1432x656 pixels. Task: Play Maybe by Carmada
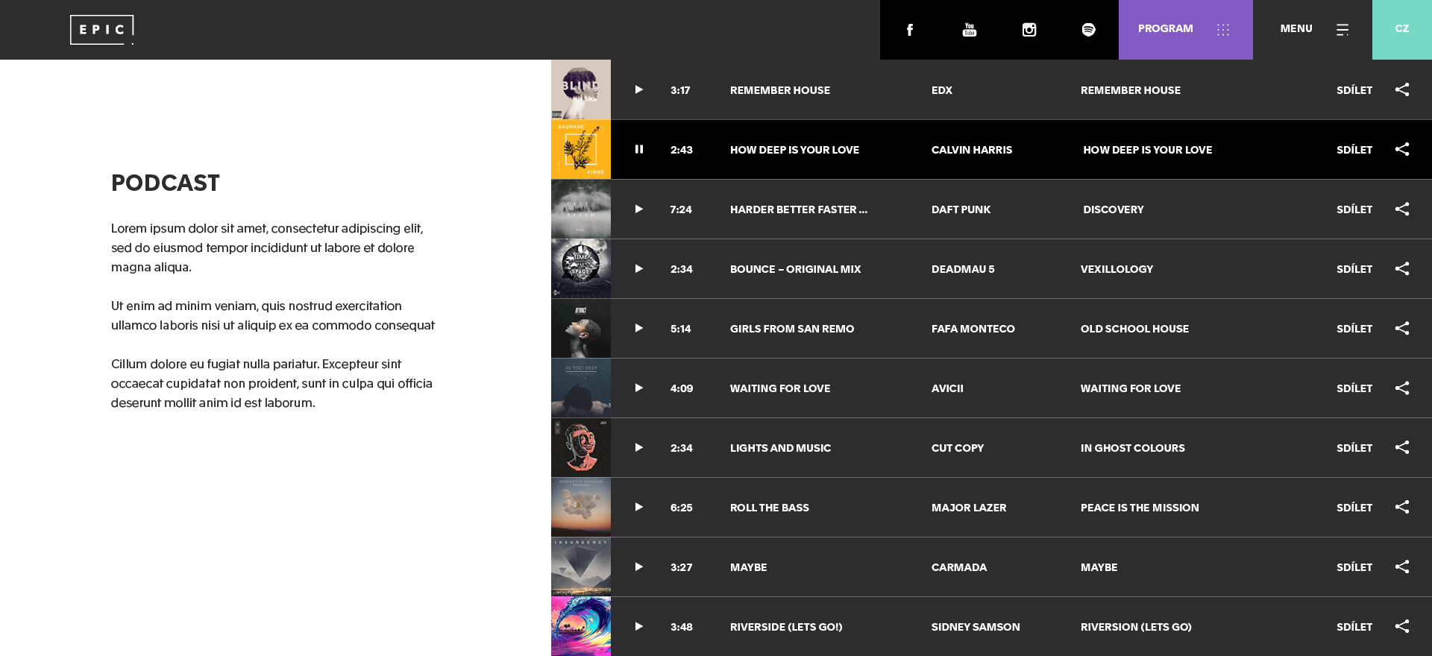[x=638, y=567]
